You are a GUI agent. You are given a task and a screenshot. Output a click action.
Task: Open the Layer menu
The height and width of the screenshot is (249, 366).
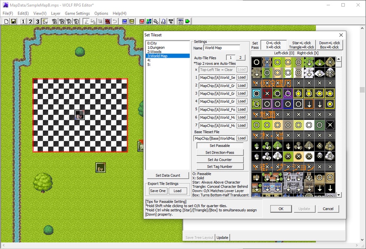(56, 13)
